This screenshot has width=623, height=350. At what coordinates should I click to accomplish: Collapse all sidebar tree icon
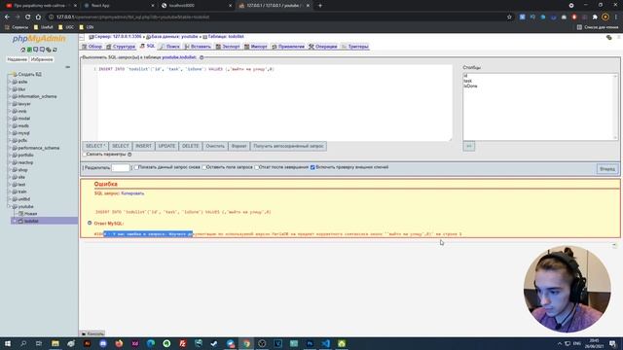tap(67, 67)
